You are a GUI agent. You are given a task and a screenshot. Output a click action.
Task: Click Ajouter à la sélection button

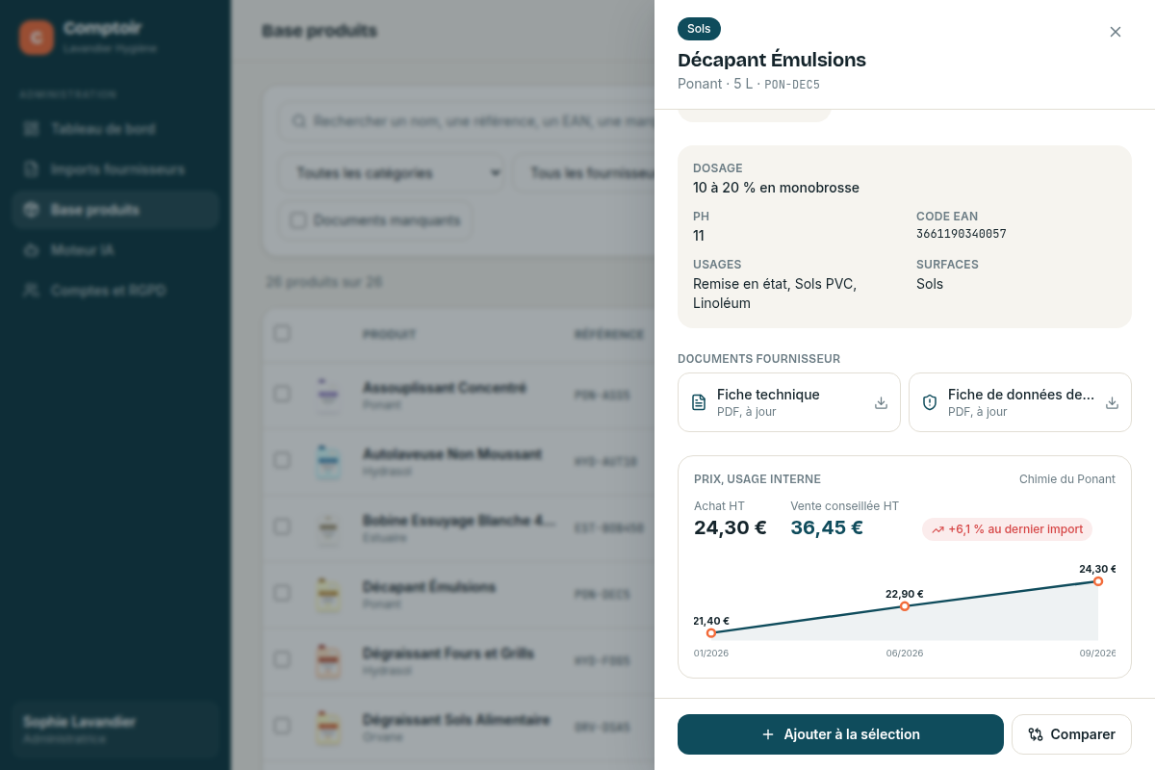coord(840,734)
